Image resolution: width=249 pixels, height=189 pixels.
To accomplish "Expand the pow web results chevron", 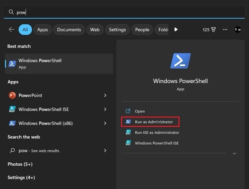I will pyautogui.click(x=105, y=150).
